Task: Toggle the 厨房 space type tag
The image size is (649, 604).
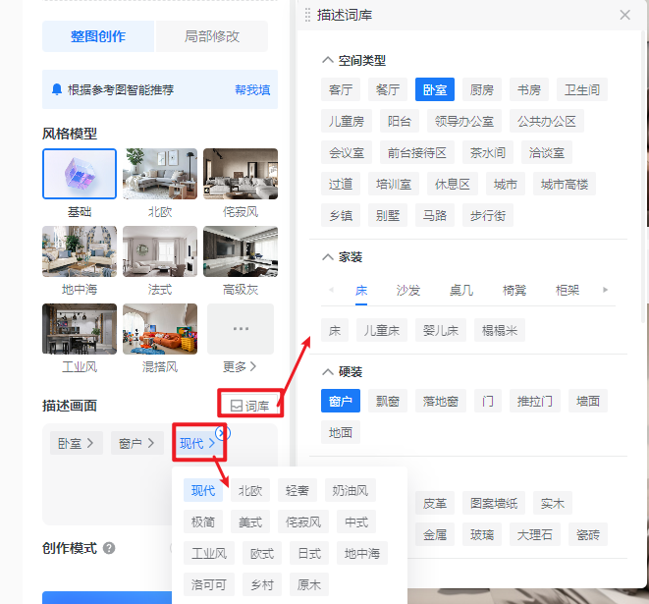Action: [482, 89]
